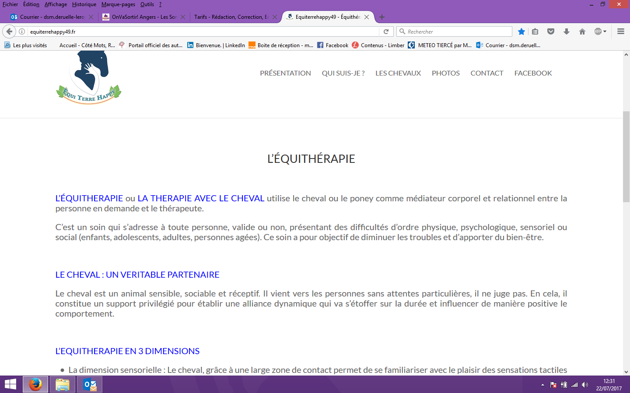Screen dimensions: 630x393
Task: Show hidden system tray icons
Action: pyautogui.click(x=542, y=385)
